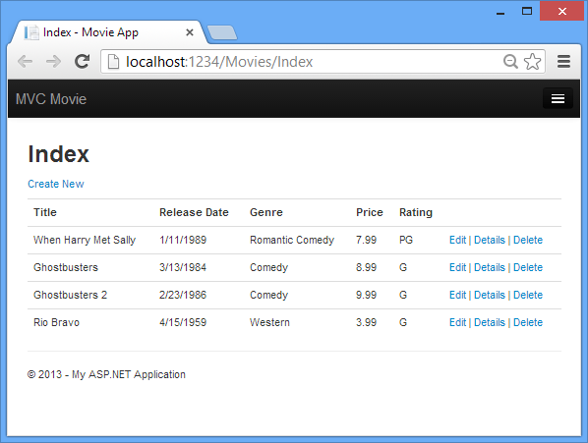This screenshot has height=443, width=588.
Task: Close the Index - Movie App tab
Action: coord(190,32)
